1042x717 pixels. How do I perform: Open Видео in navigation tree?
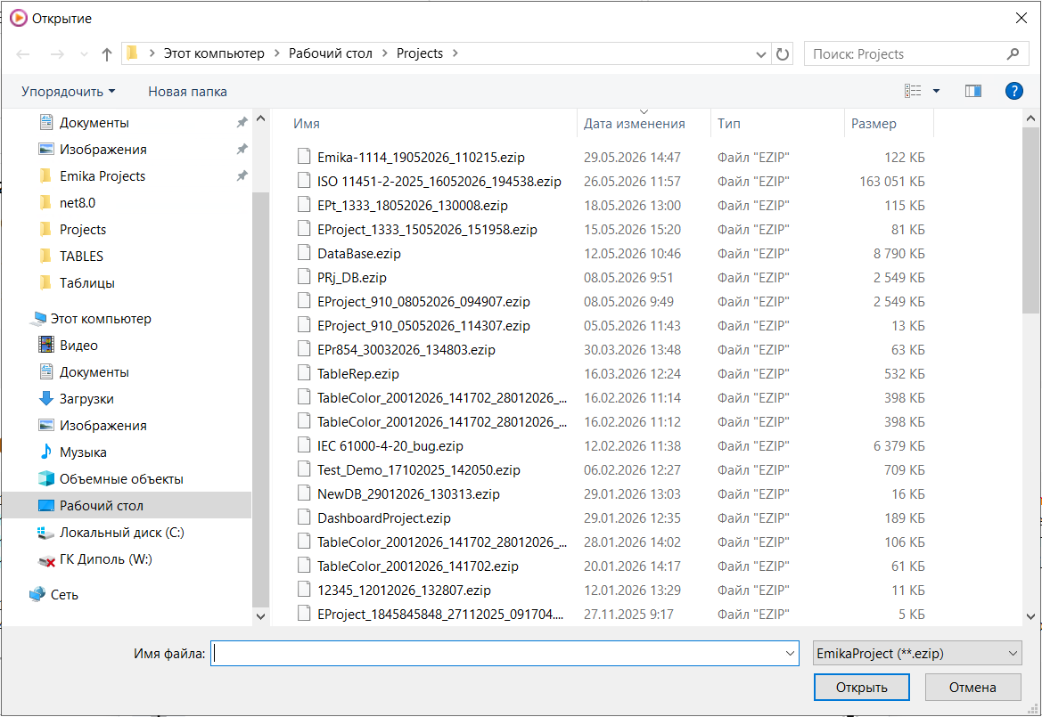pyautogui.click(x=78, y=346)
